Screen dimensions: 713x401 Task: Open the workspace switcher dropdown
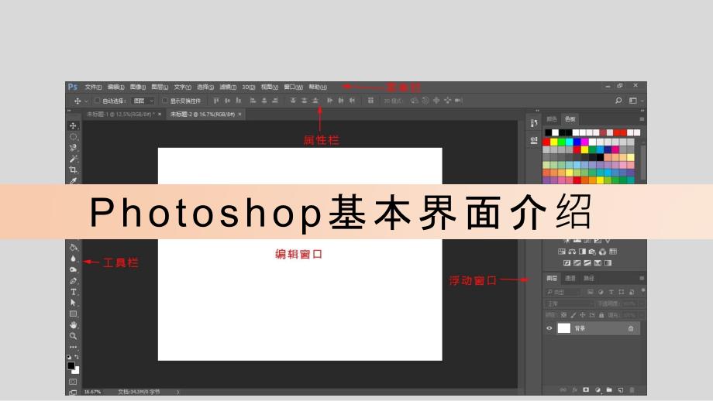pyautogui.click(x=635, y=101)
